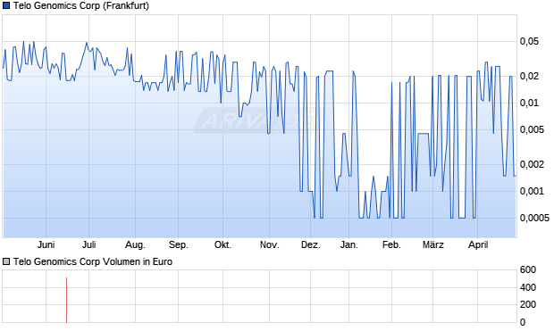Click the 'Telo Genomics Corp (Frankfurt)' chart title

click(x=81, y=5)
